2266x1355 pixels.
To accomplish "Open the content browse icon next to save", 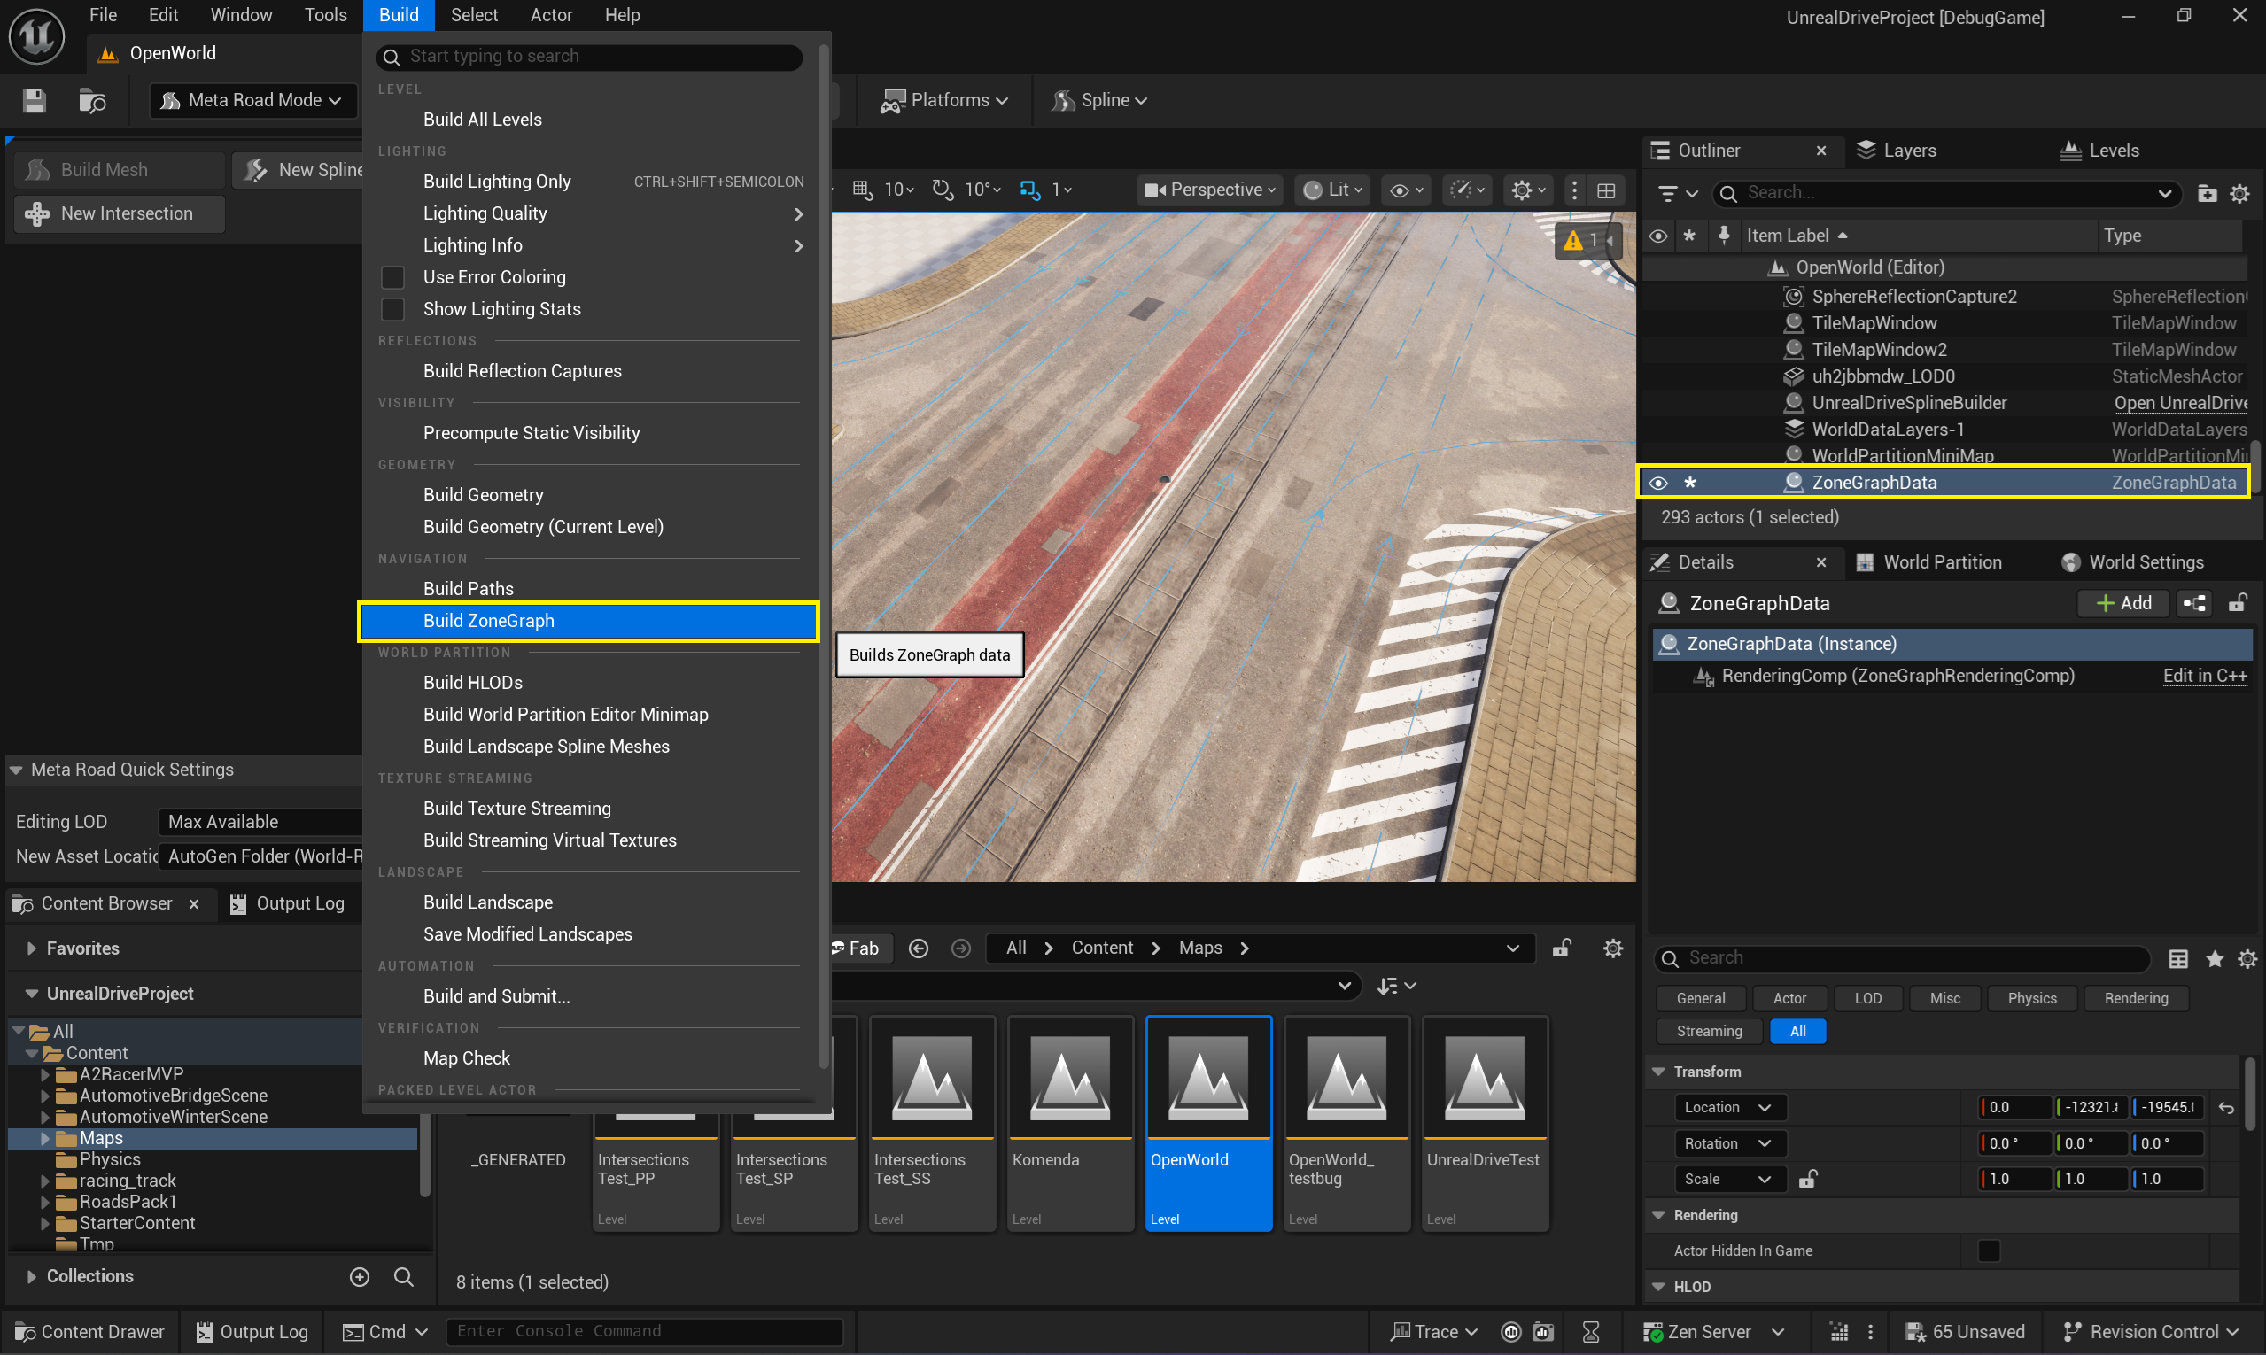I will click(x=92, y=100).
